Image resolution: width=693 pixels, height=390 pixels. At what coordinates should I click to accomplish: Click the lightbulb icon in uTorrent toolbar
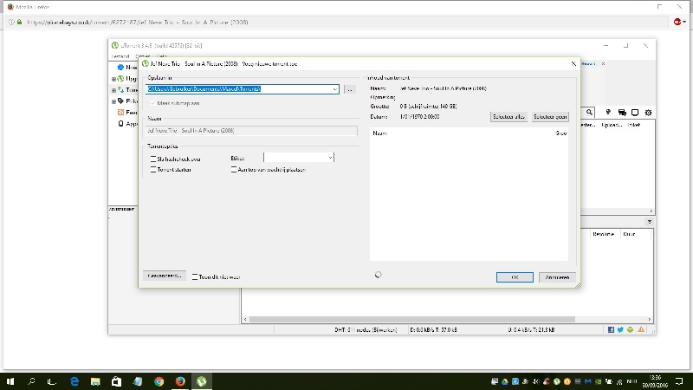[x=608, y=113]
